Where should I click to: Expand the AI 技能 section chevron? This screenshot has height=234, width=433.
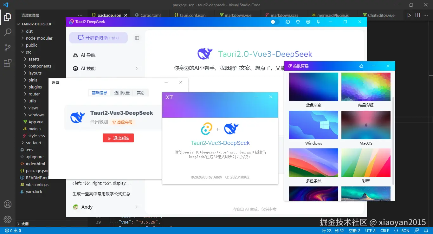(136, 68)
